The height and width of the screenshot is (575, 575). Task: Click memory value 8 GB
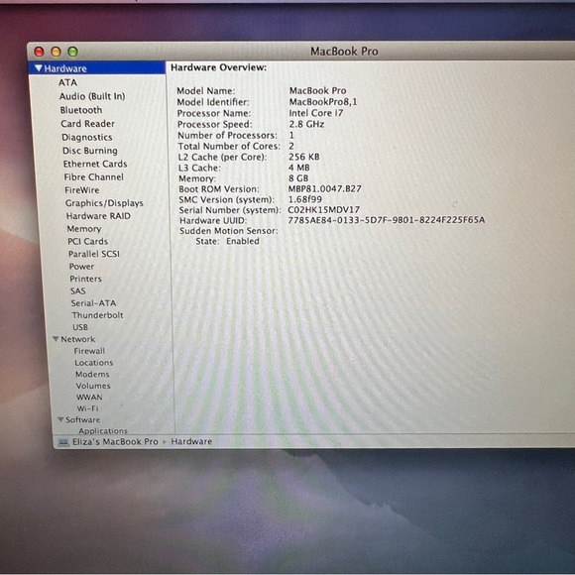pyautogui.click(x=298, y=178)
